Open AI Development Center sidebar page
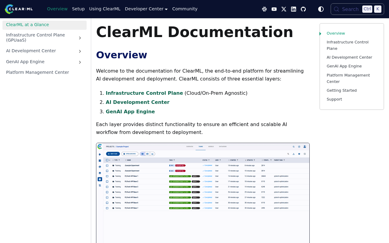Screen dimensions: 389x243 click(x=38, y=51)
